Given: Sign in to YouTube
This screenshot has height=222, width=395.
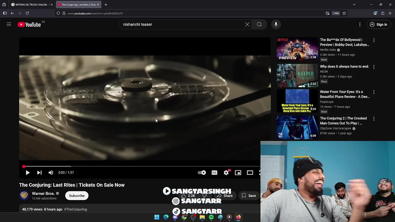Looking at the screenshot, I should tap(379, 24).
